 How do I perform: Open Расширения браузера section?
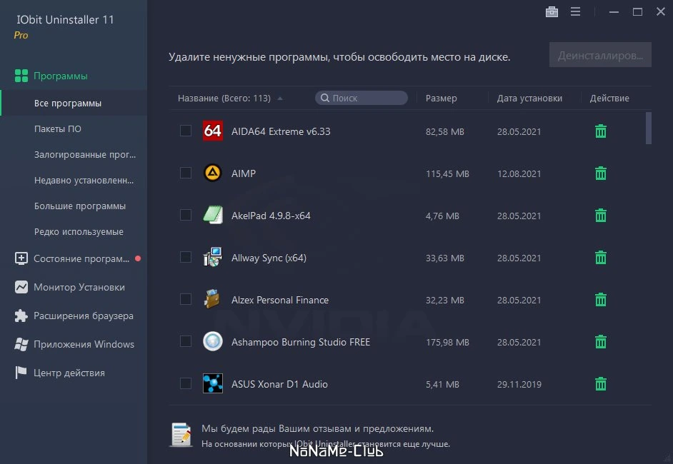84,316
